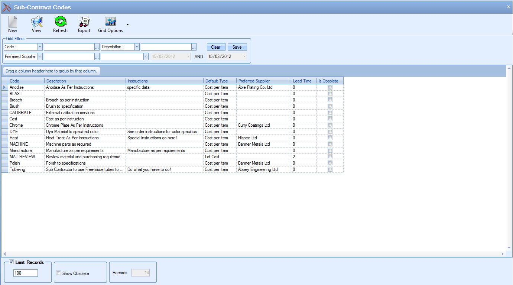Expand the Preferred Supplier filter dropdown
Viewport: 513px width, 285px height.
(x=40, y=56)
